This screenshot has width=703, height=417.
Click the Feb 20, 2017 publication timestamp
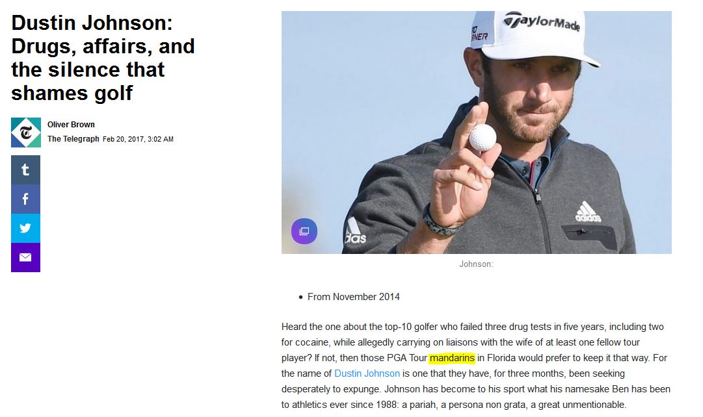[138, 139]
